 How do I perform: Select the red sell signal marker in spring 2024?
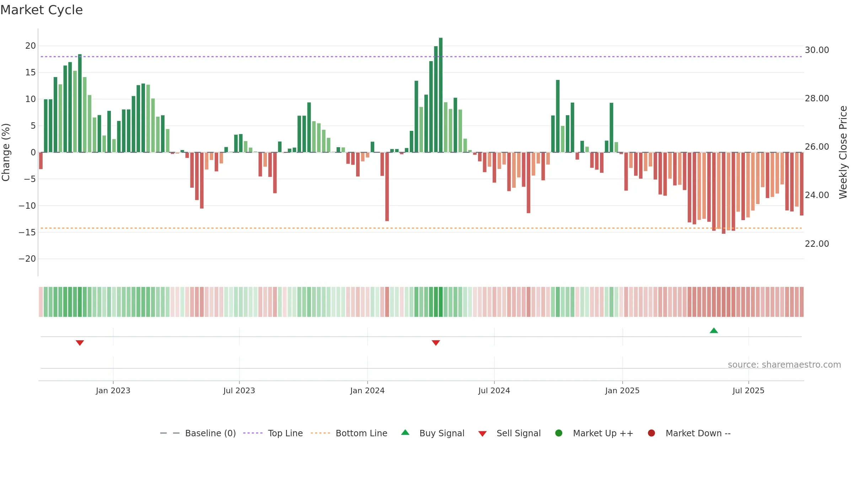tap(436, 343)
